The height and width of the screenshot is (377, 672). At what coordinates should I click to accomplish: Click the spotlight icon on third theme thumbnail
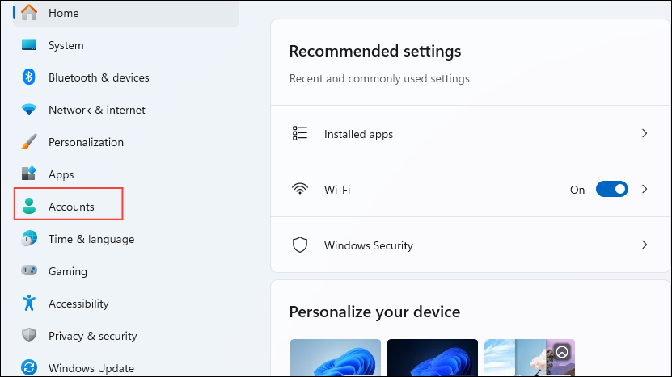[x=562, y=352]
